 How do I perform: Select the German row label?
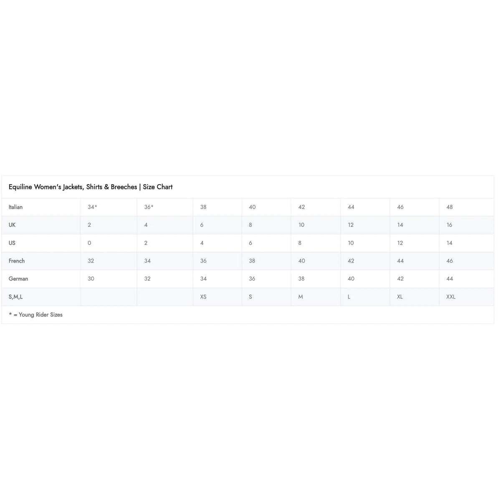[18, 279]
